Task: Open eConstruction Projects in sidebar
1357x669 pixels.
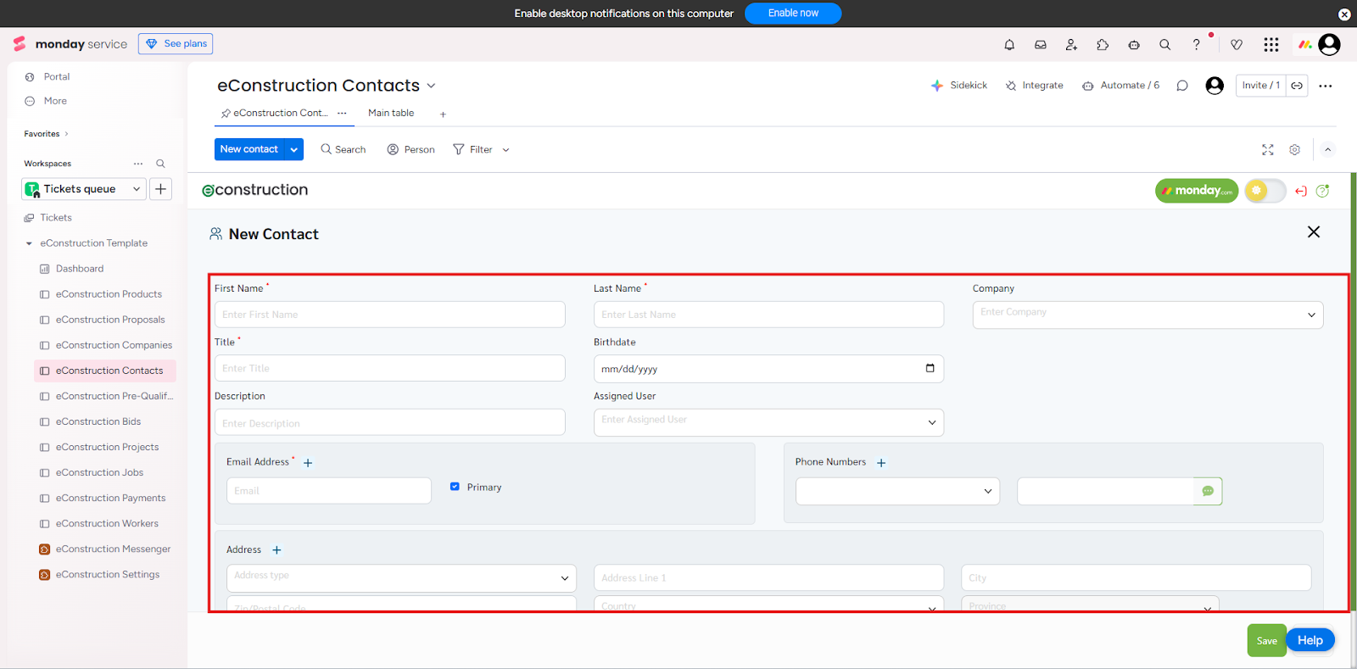Action: (x=107, y=447)
